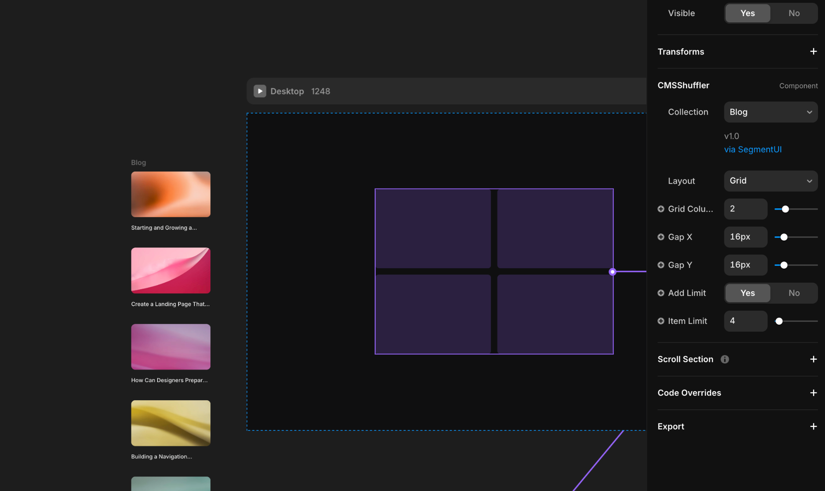
Task: Open the Layout dropdown showing Grid
Action: [770, 181]
